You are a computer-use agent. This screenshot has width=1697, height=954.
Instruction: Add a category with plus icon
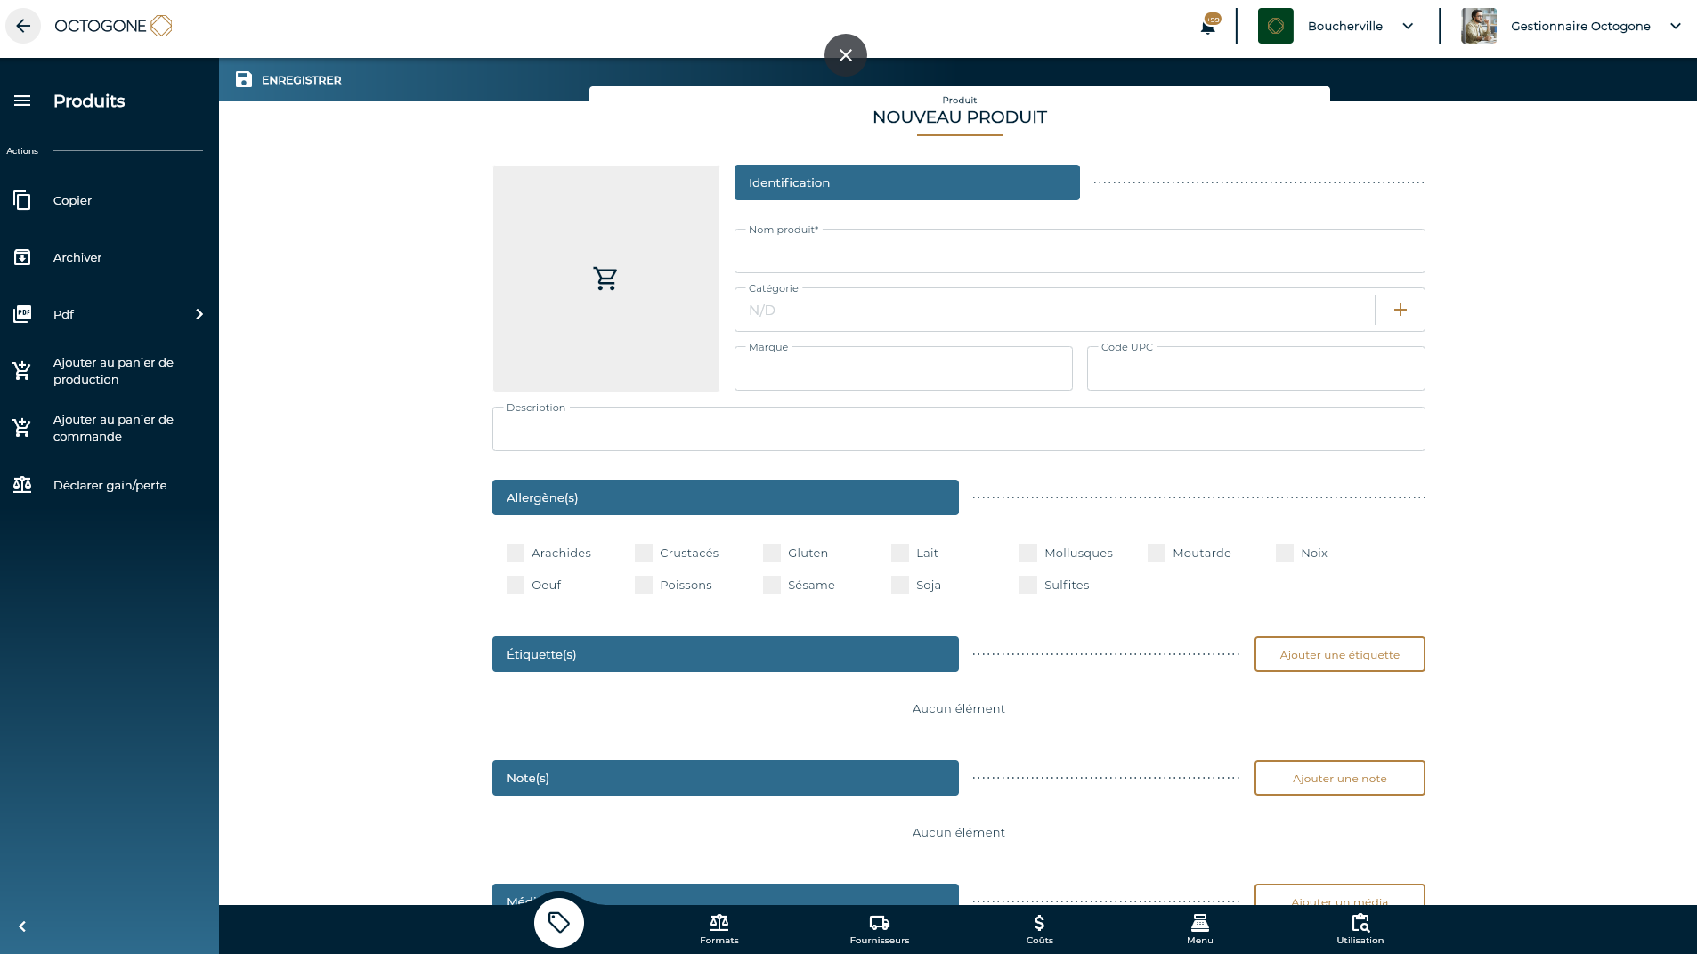[x=1401, y=310]
